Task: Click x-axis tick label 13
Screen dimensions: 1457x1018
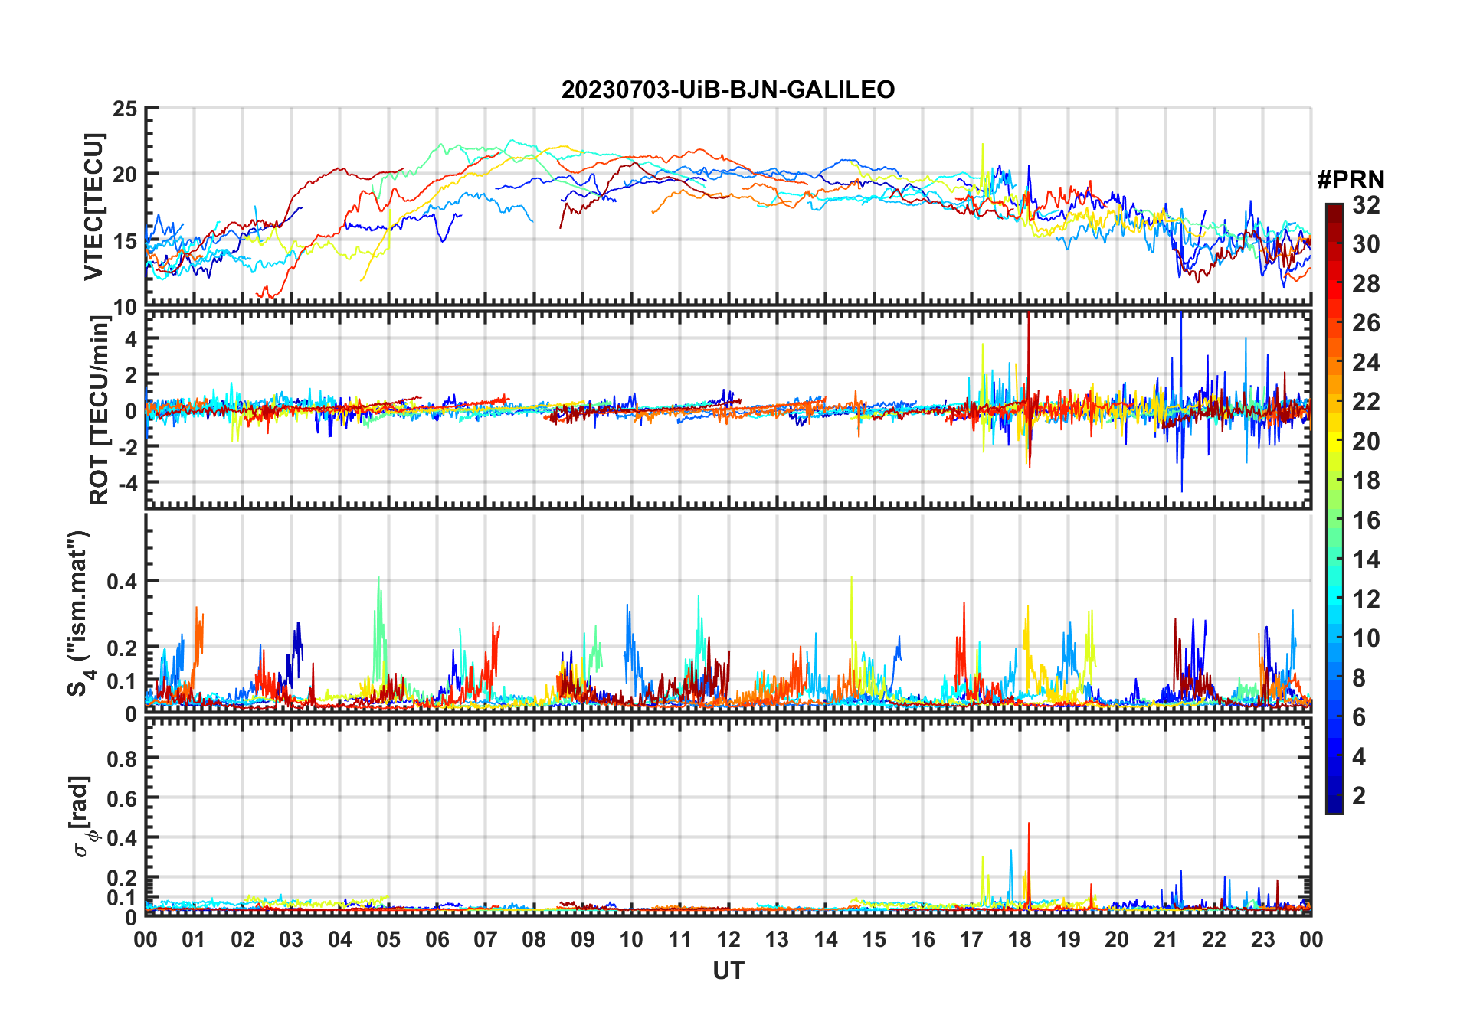Action: (x=777, y=939)
